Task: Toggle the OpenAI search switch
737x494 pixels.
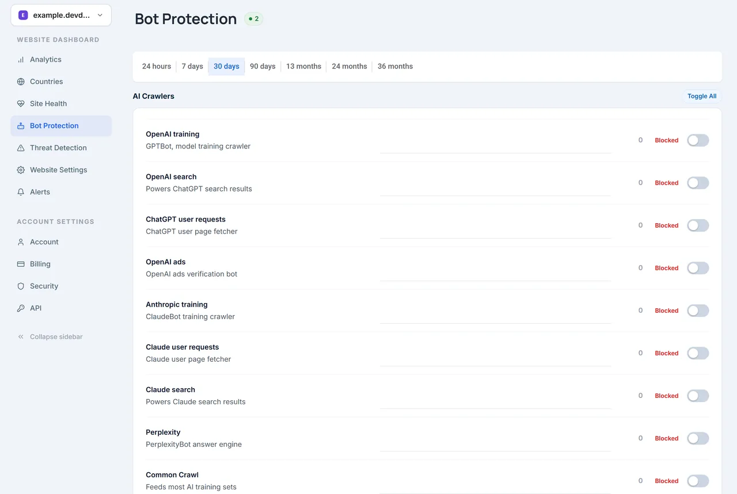Action: (698, 183)
